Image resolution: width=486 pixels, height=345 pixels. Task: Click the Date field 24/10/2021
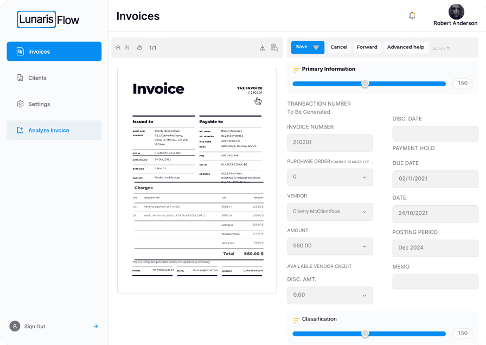click(436, 214)
